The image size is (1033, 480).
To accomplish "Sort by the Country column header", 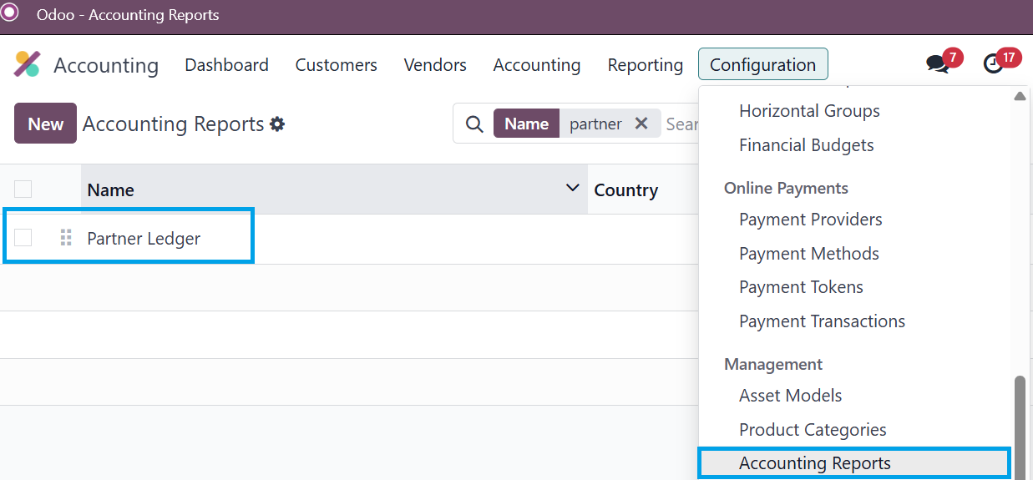I will point(625,190).
